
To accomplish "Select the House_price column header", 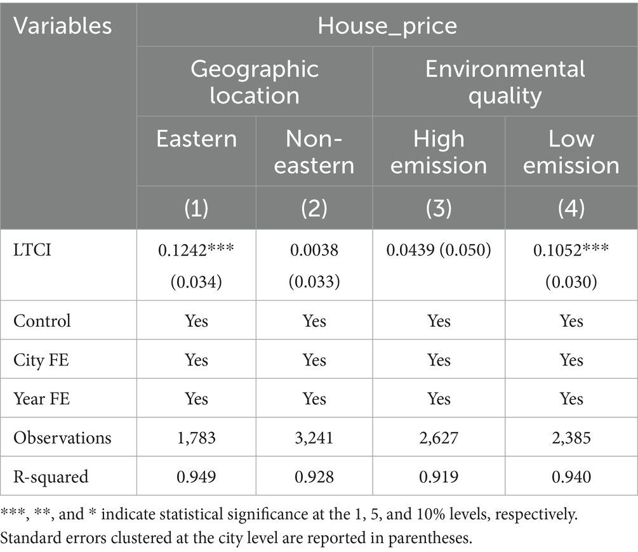I will (x=387, y=26).
